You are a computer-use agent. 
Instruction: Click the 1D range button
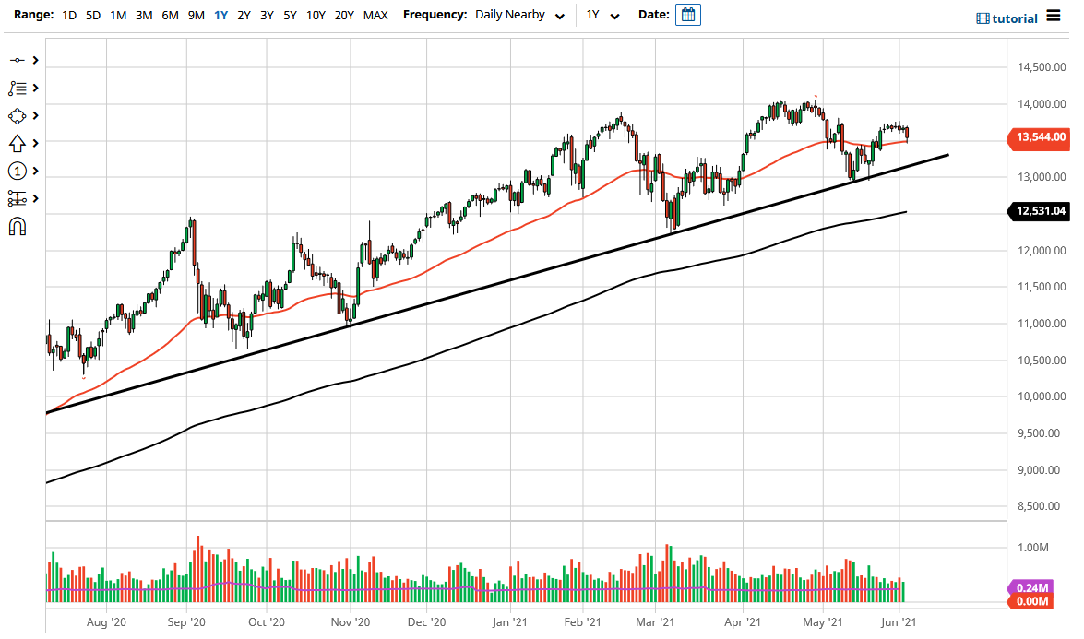coord(68,16)
